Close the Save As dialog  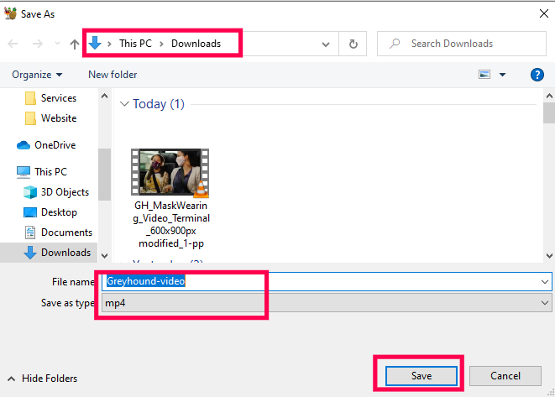[544, 13]
